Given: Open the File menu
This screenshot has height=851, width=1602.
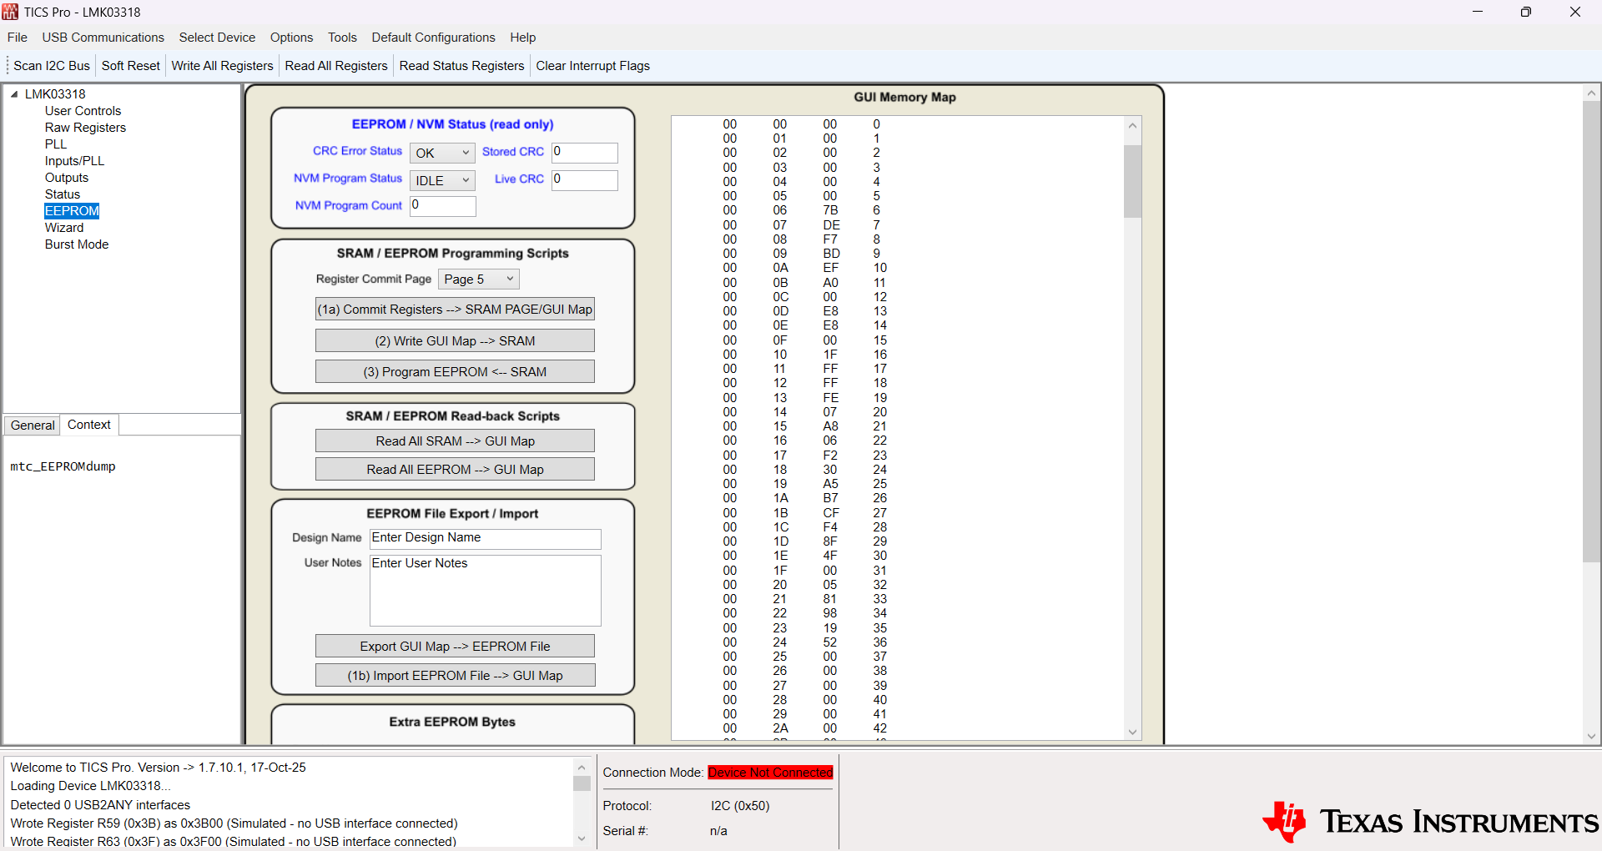Looking at the screenshot, I should click(x=18, y=38).
